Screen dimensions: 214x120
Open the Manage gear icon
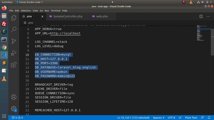(x=14, y=109)
